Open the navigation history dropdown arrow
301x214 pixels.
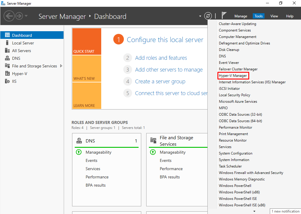(x=26, y=16)
